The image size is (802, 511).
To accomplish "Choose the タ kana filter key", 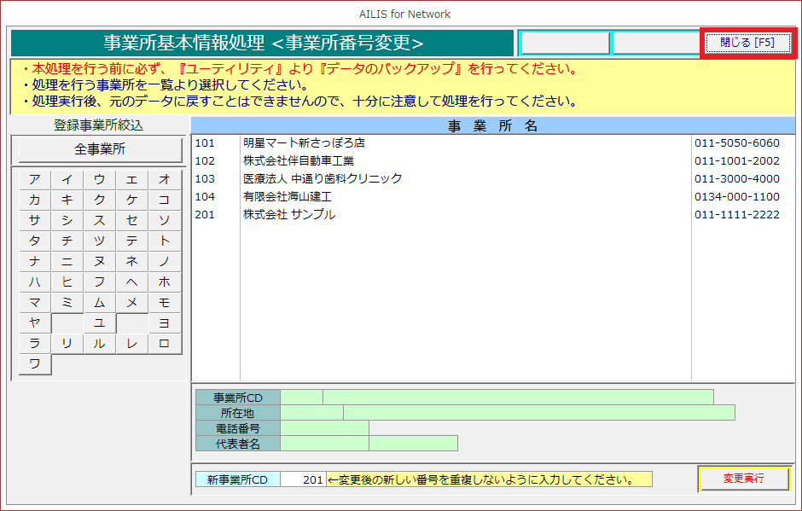I will tap(35, 241).
